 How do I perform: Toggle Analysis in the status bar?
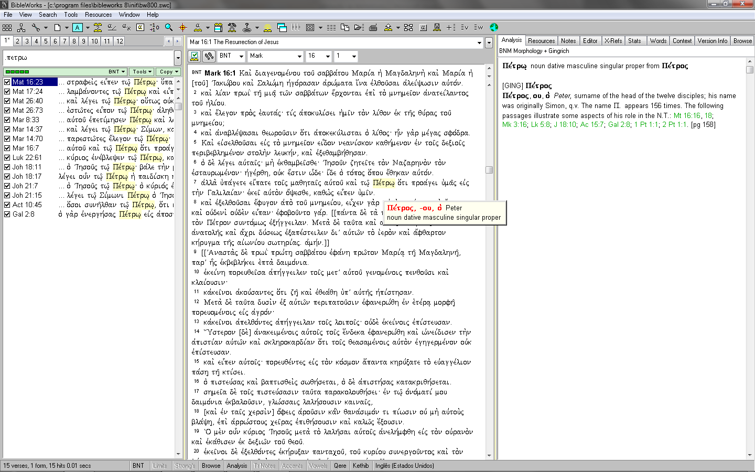coord(237,466)
